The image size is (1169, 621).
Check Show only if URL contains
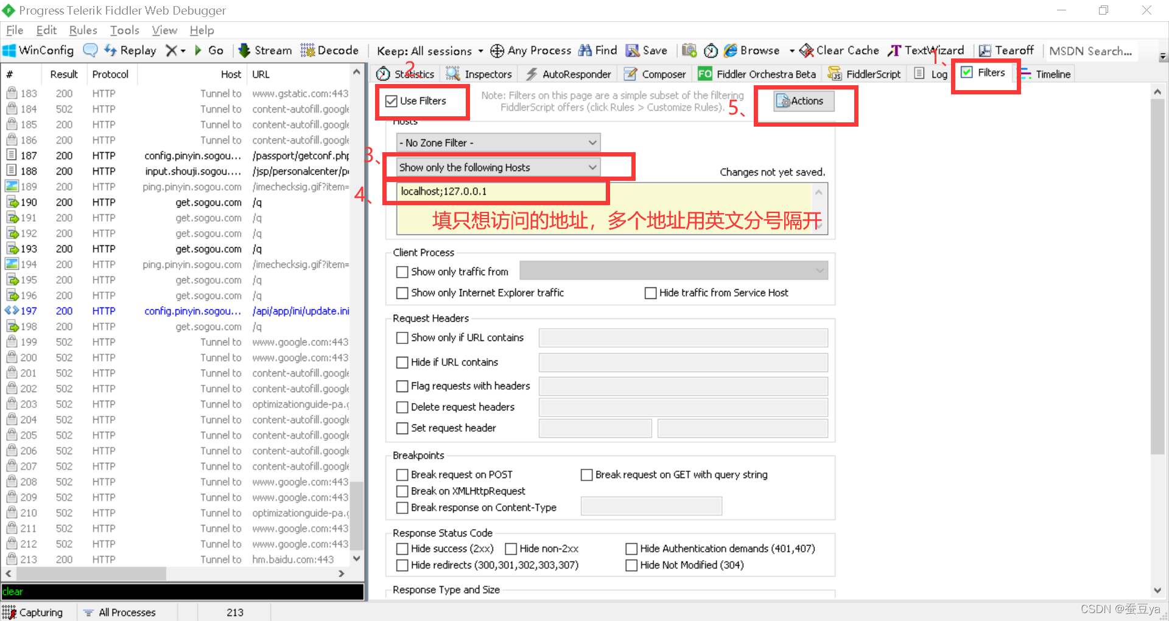[x=402, y=338]
